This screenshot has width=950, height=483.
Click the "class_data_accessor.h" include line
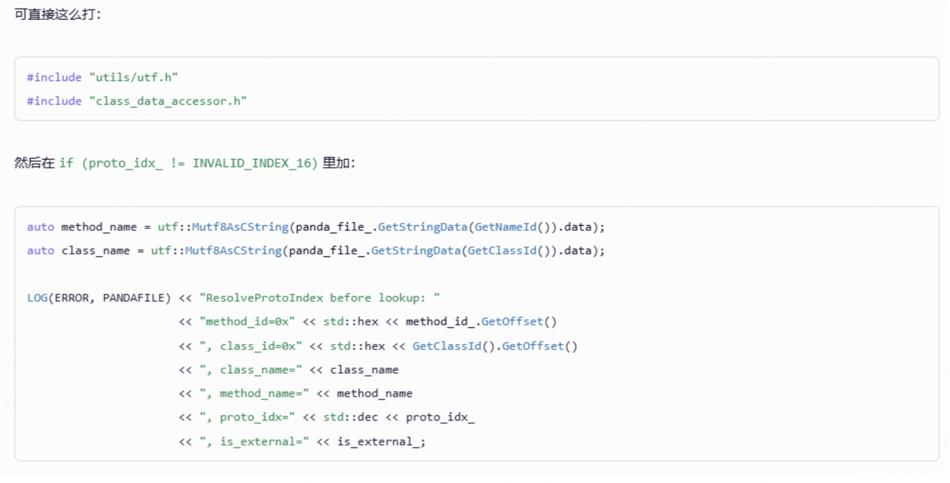[x=137, y=101]
